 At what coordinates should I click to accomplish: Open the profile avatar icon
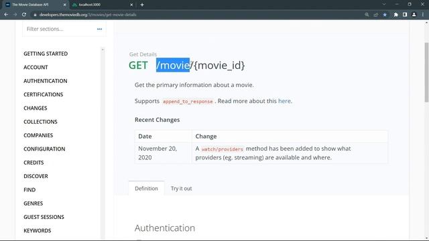(414, 15)
